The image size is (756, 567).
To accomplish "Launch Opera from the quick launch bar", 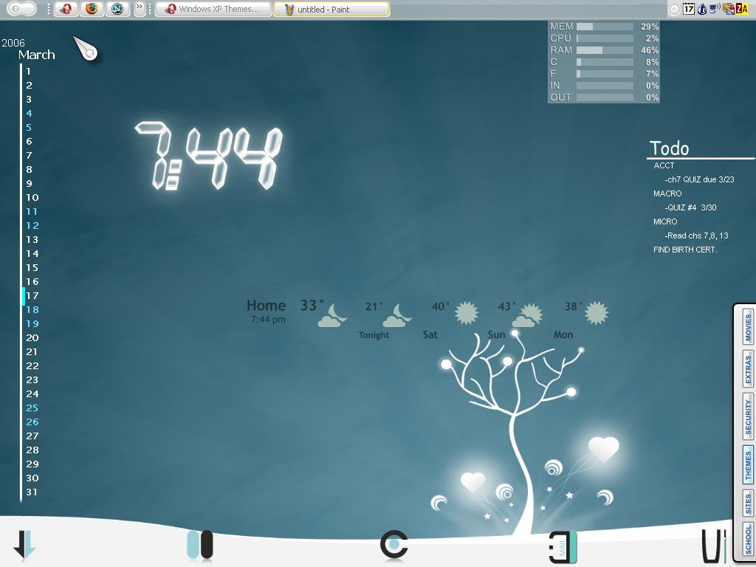I will coord(66,9).
